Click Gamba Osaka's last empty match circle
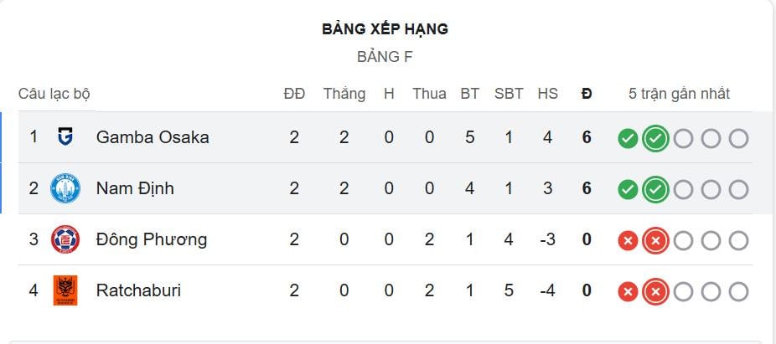 click(738, 139)
